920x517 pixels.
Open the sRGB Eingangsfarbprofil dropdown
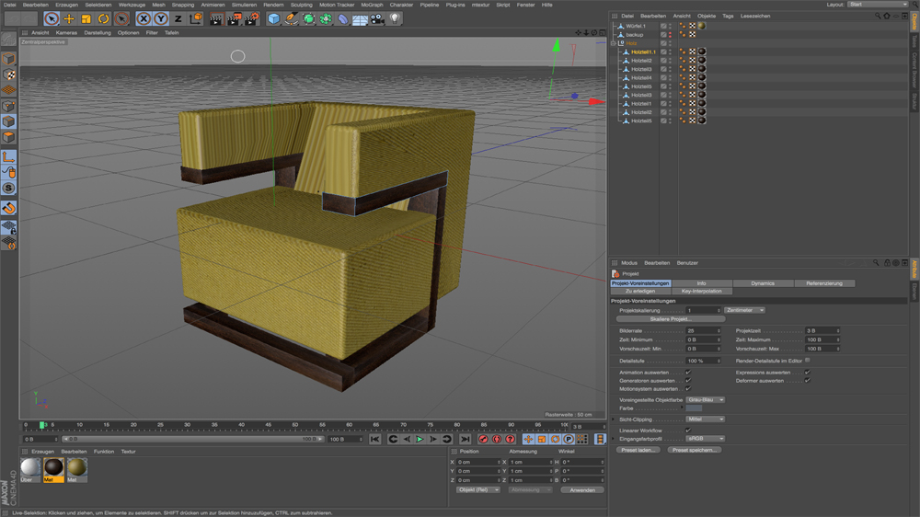tap(706, 439)
